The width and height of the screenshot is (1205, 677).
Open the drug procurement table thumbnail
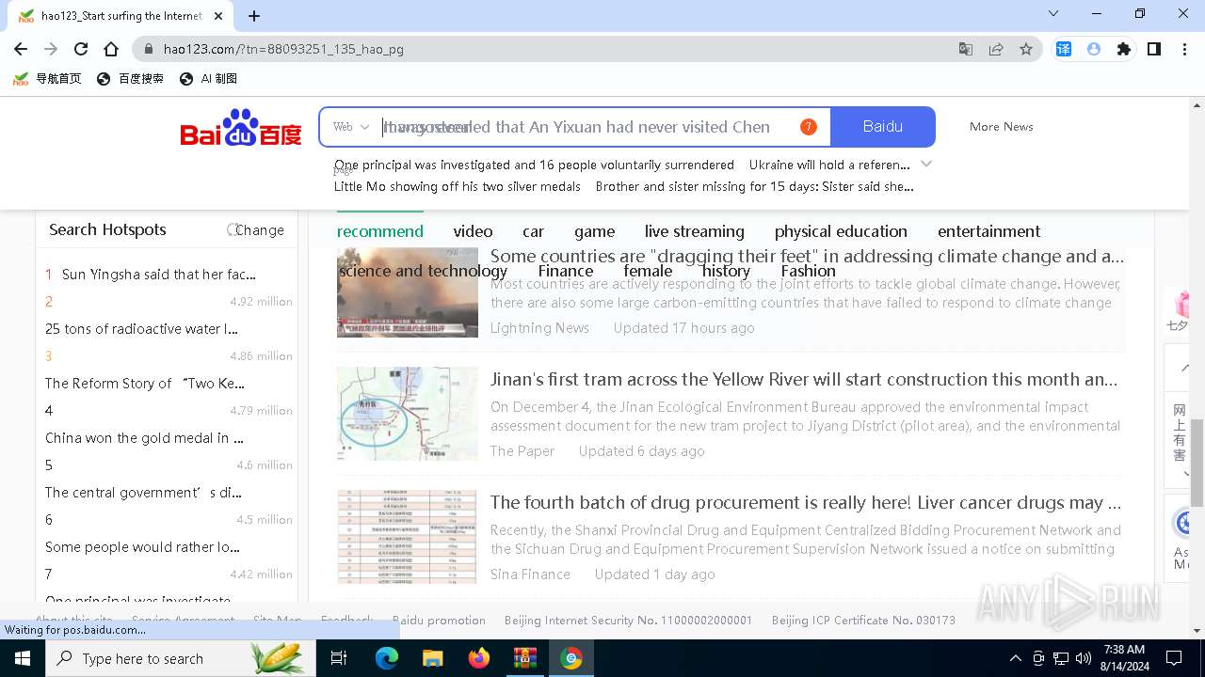tap(408, 537)
